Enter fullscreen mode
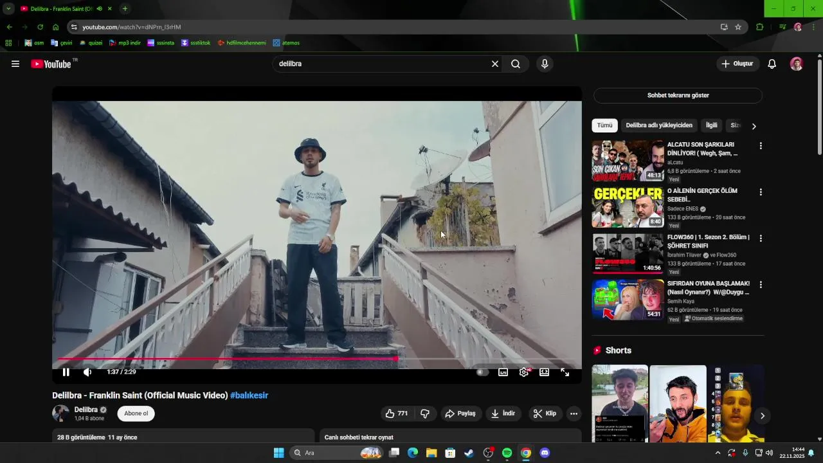 (x=565, y=372)
